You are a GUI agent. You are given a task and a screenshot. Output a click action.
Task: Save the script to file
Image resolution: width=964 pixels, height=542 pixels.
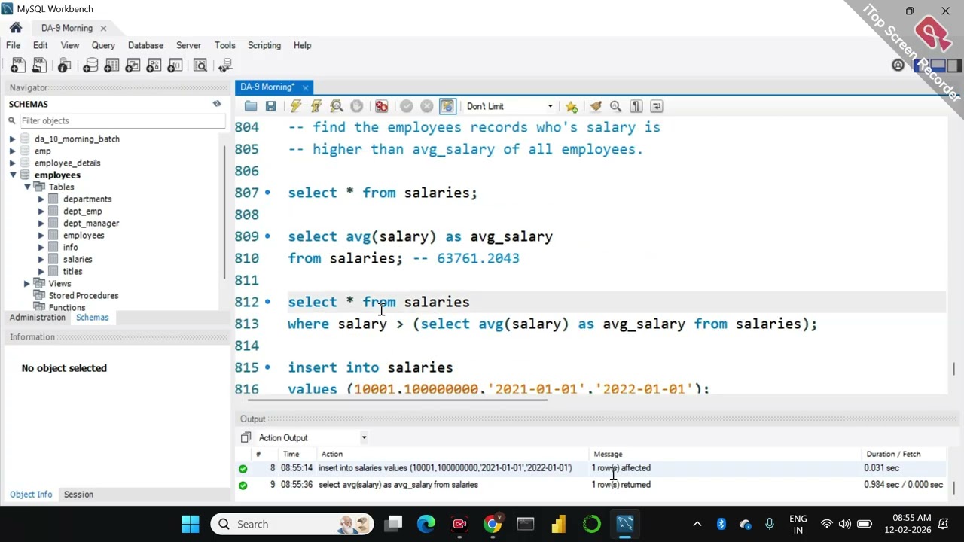(270, 106)
